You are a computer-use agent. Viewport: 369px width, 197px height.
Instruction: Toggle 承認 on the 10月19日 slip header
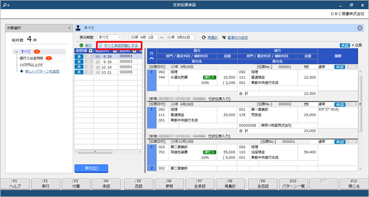pos(340,142)
